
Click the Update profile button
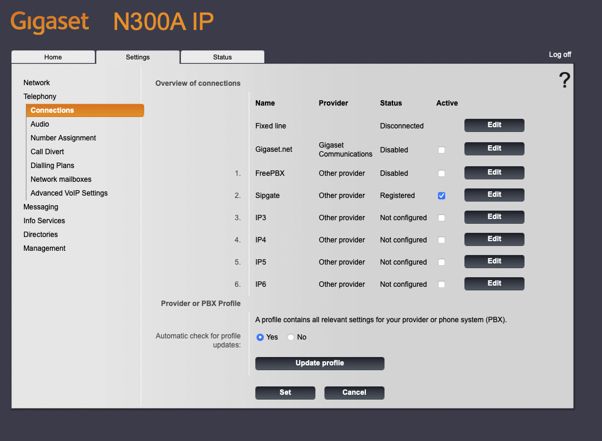(320, 364)
